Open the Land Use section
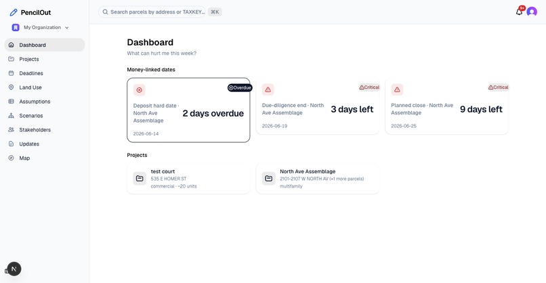The height and width of the screenshot is (283, 546). (x=45, y=87)
